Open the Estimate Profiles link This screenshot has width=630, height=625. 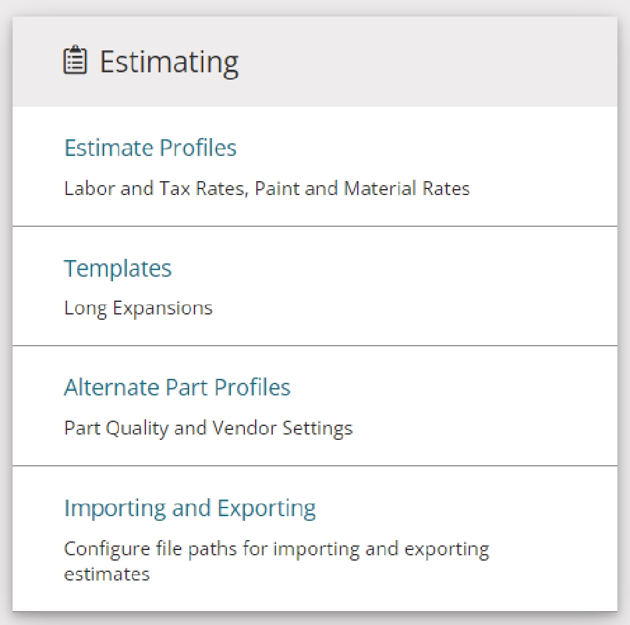150,147
